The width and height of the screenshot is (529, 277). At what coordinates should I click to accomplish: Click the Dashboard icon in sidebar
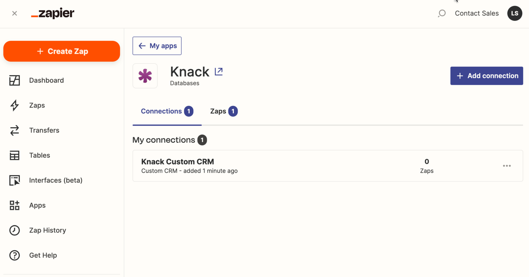14,80
